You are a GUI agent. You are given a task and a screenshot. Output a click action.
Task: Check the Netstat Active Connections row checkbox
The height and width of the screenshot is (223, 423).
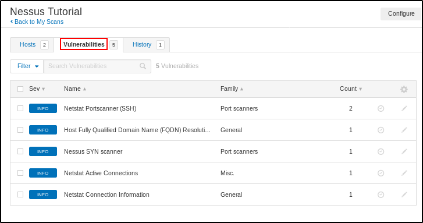[x=20, y=173]
